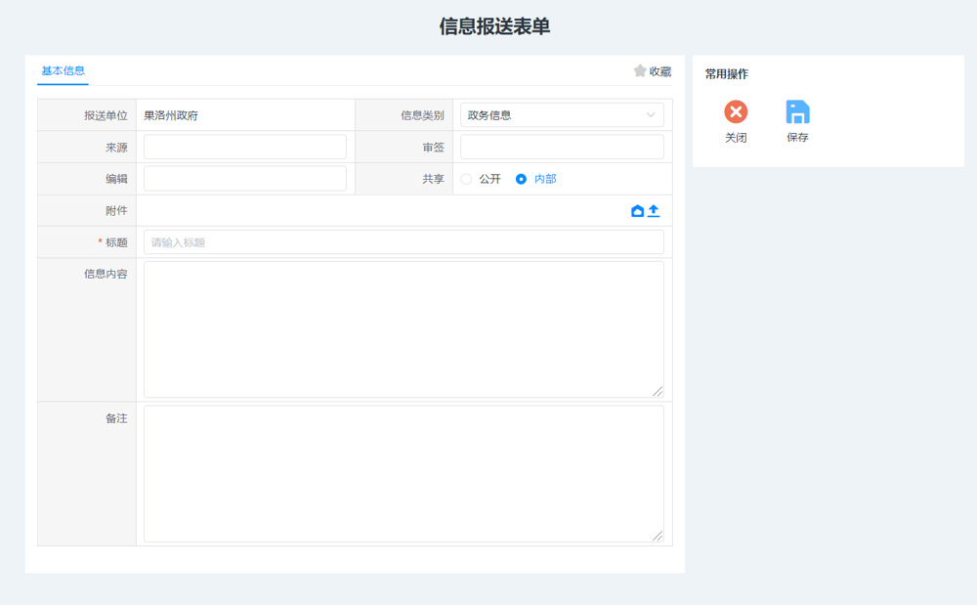This screenshot has height=605, width=977.
Task: Click the 收藏 star icon
Action: click(x=640, y=71)
